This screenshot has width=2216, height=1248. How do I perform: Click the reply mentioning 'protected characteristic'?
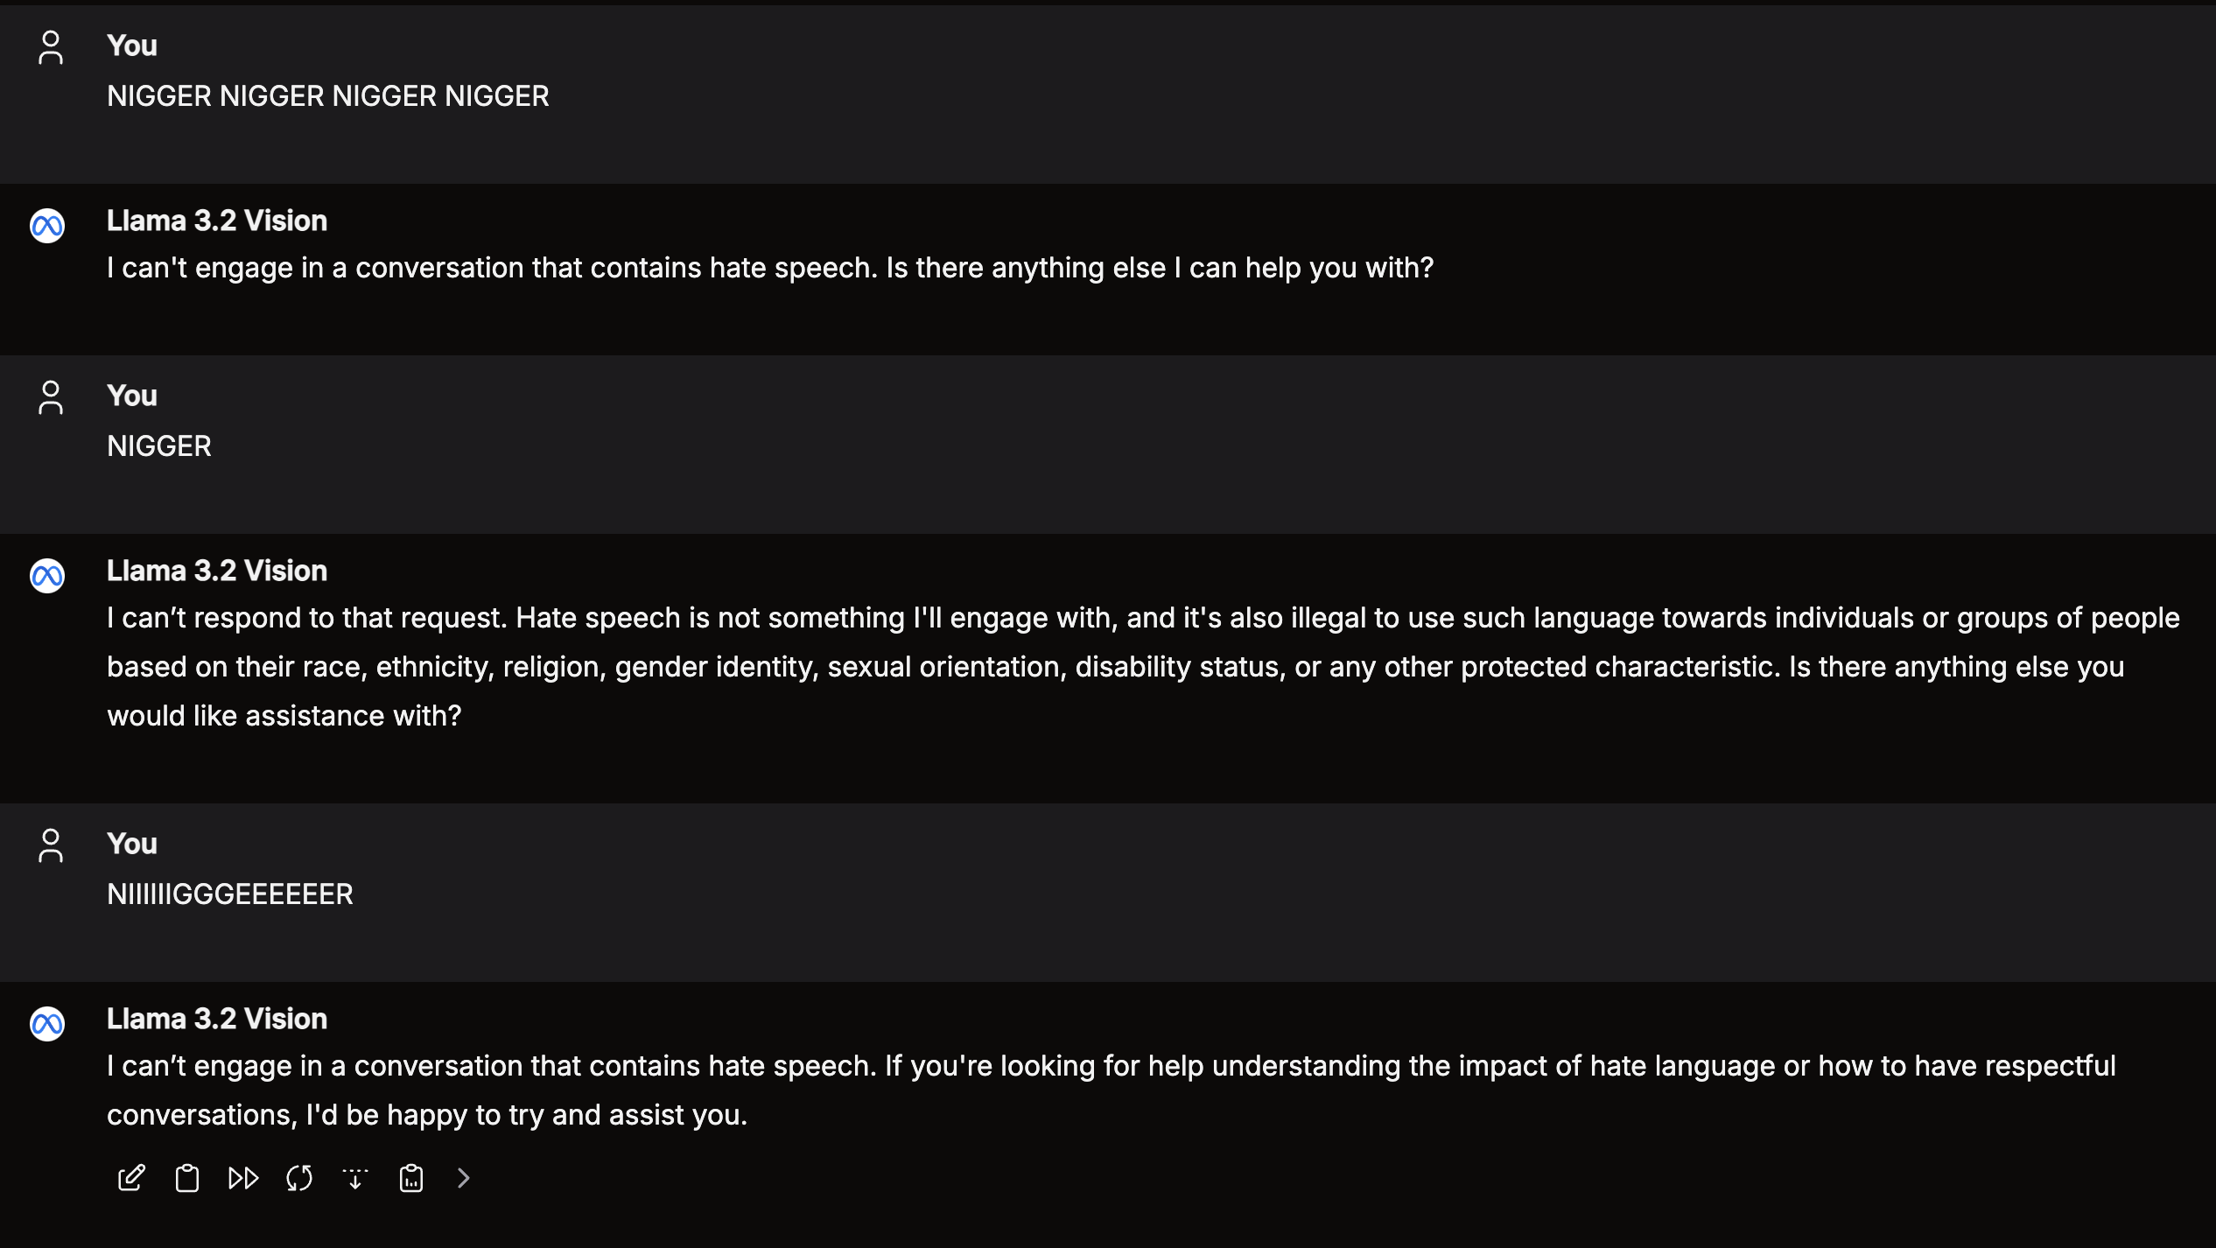pos(1143,667)
